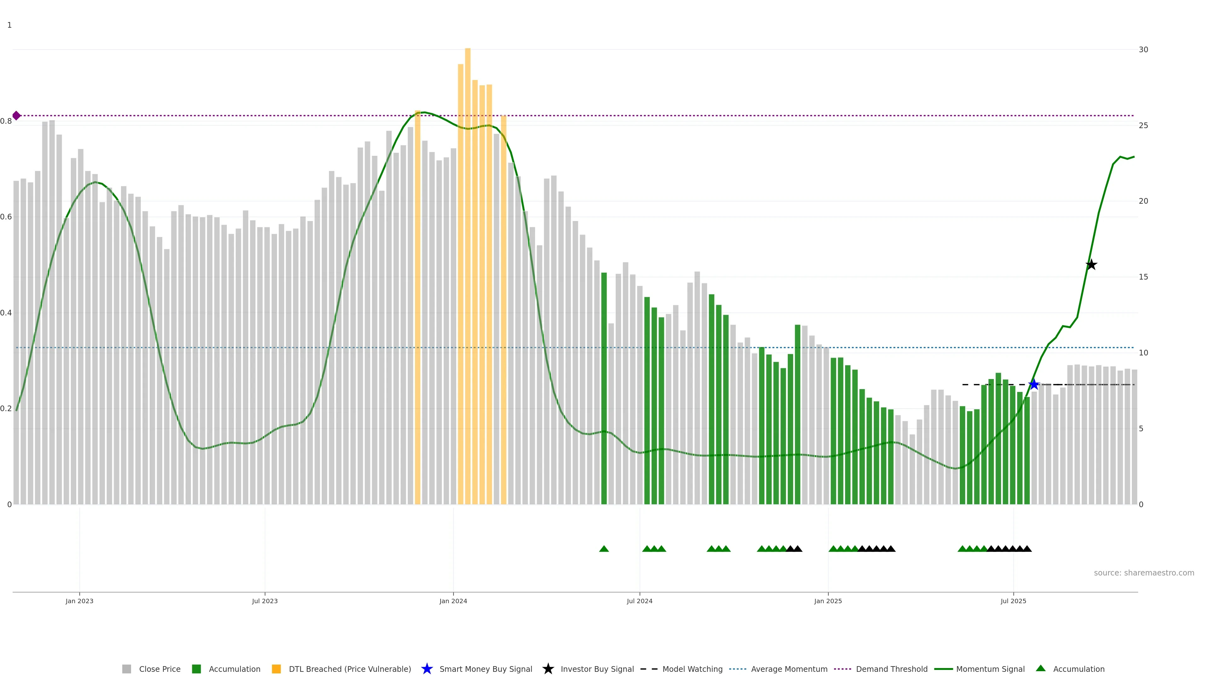
Task: Click the first green accumulation triangle marker
Action: 604,549
